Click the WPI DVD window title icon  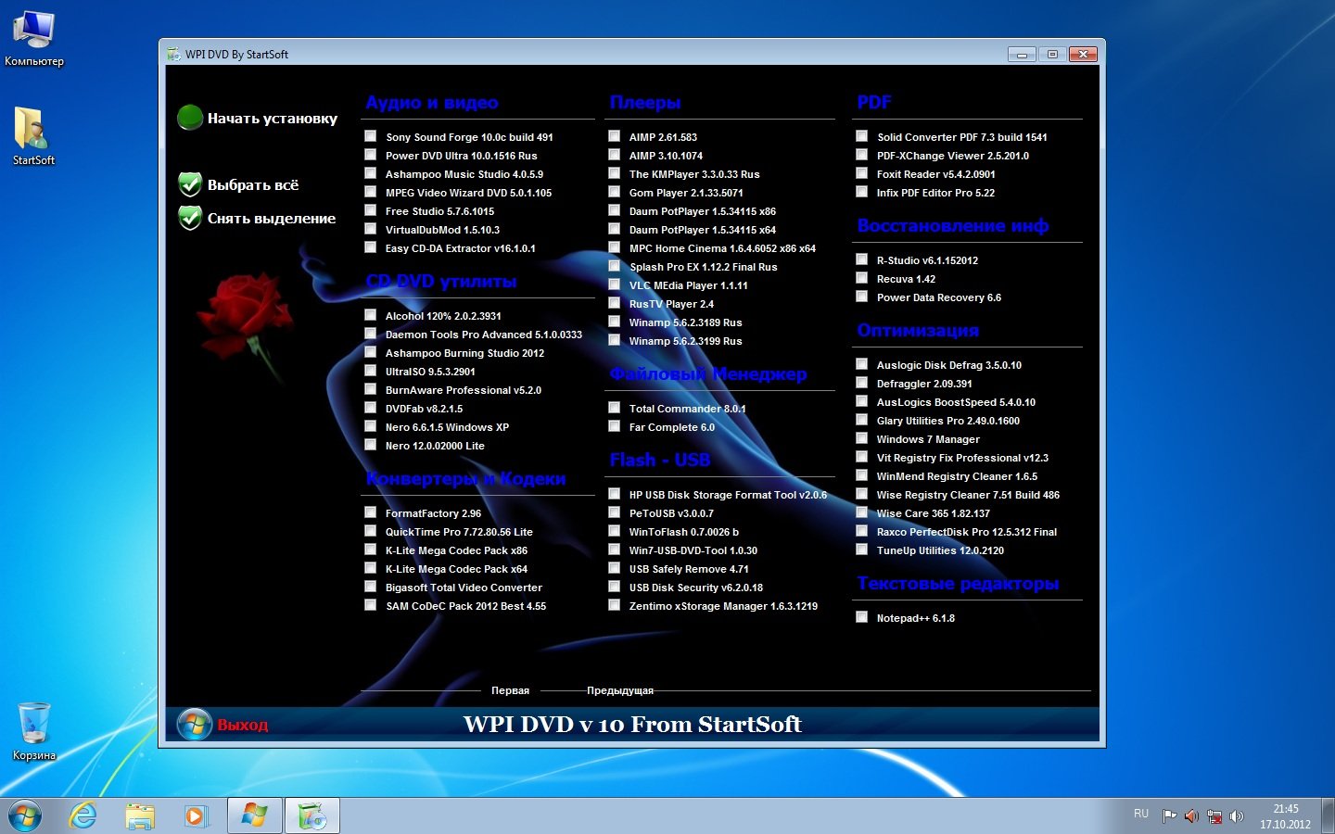pos(173,54)
